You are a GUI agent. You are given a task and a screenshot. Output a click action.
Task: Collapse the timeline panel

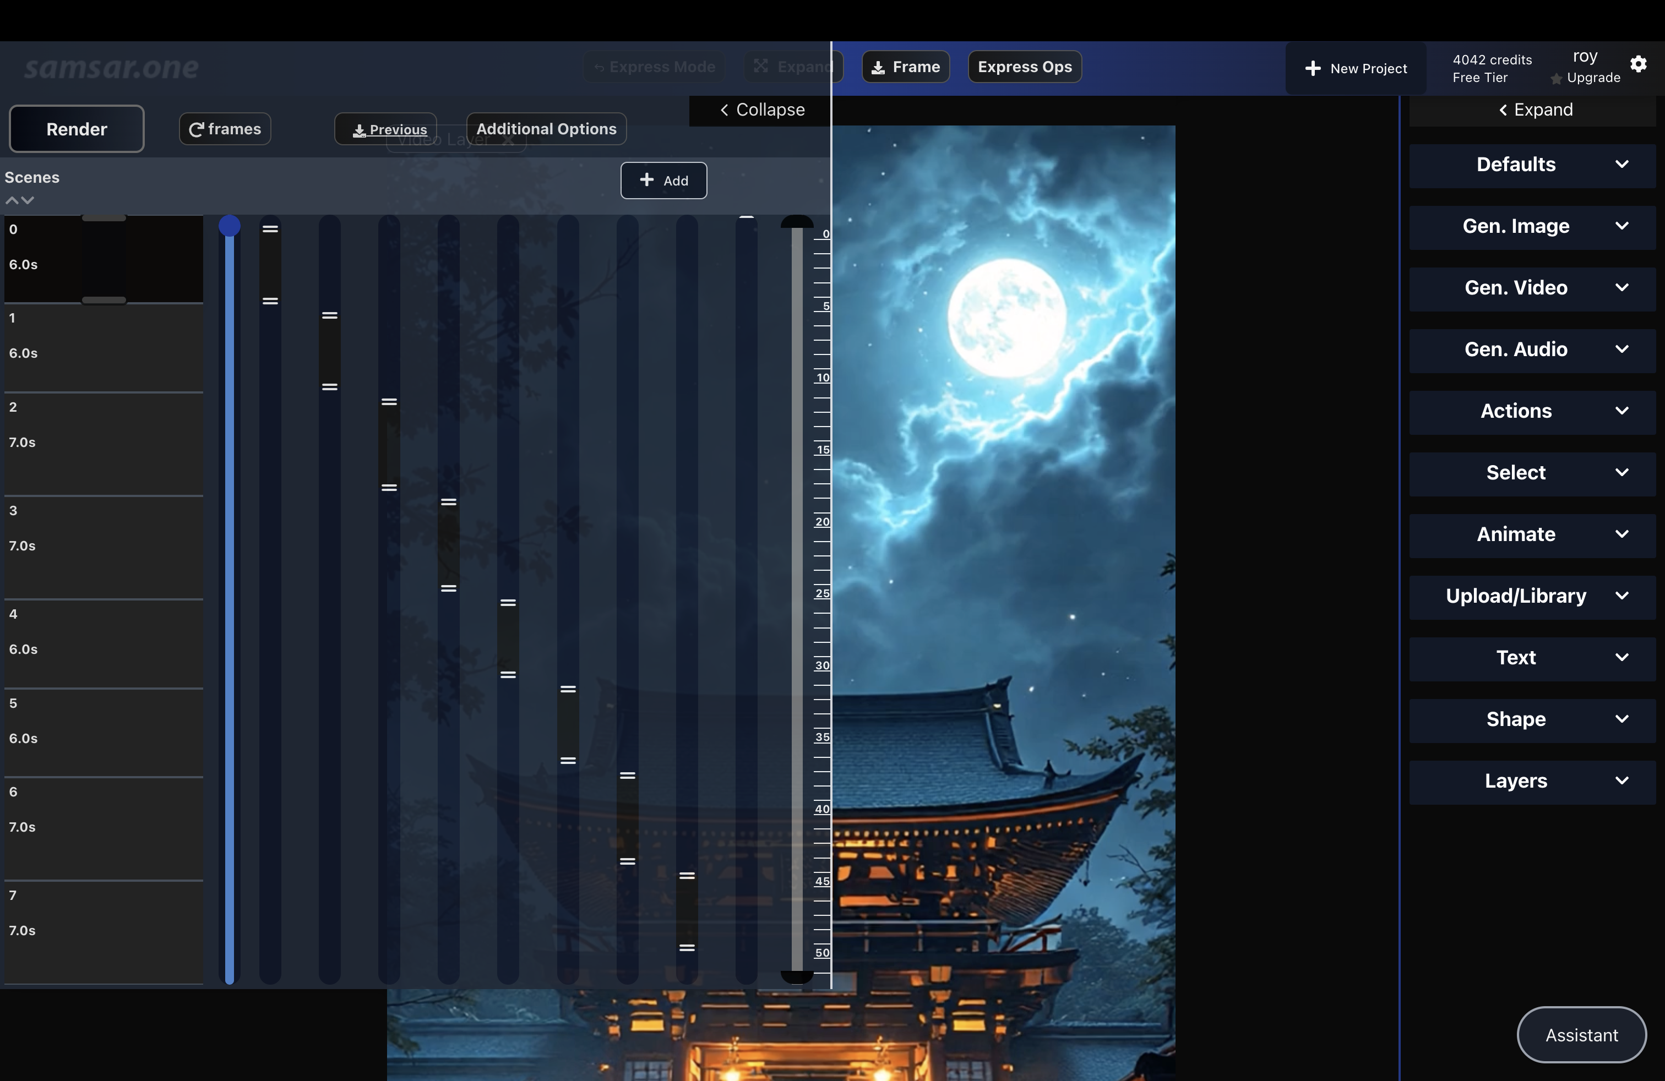coord(762,110)
